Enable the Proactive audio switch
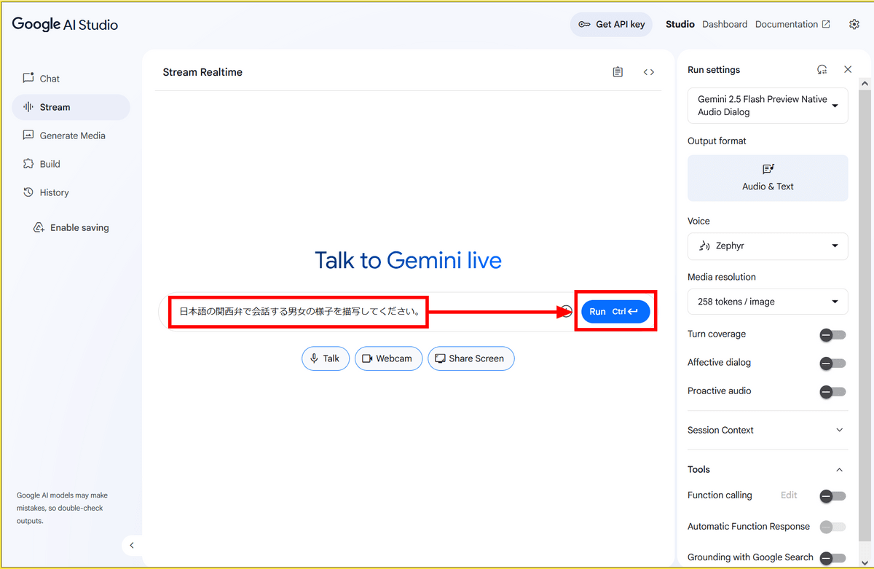This screenshot has width=874, height=569. 832,391
